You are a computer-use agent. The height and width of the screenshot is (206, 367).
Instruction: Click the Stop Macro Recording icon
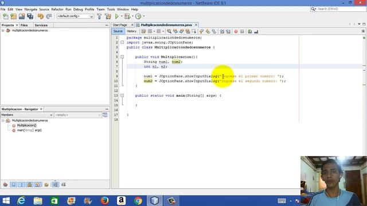pos(242,31)
